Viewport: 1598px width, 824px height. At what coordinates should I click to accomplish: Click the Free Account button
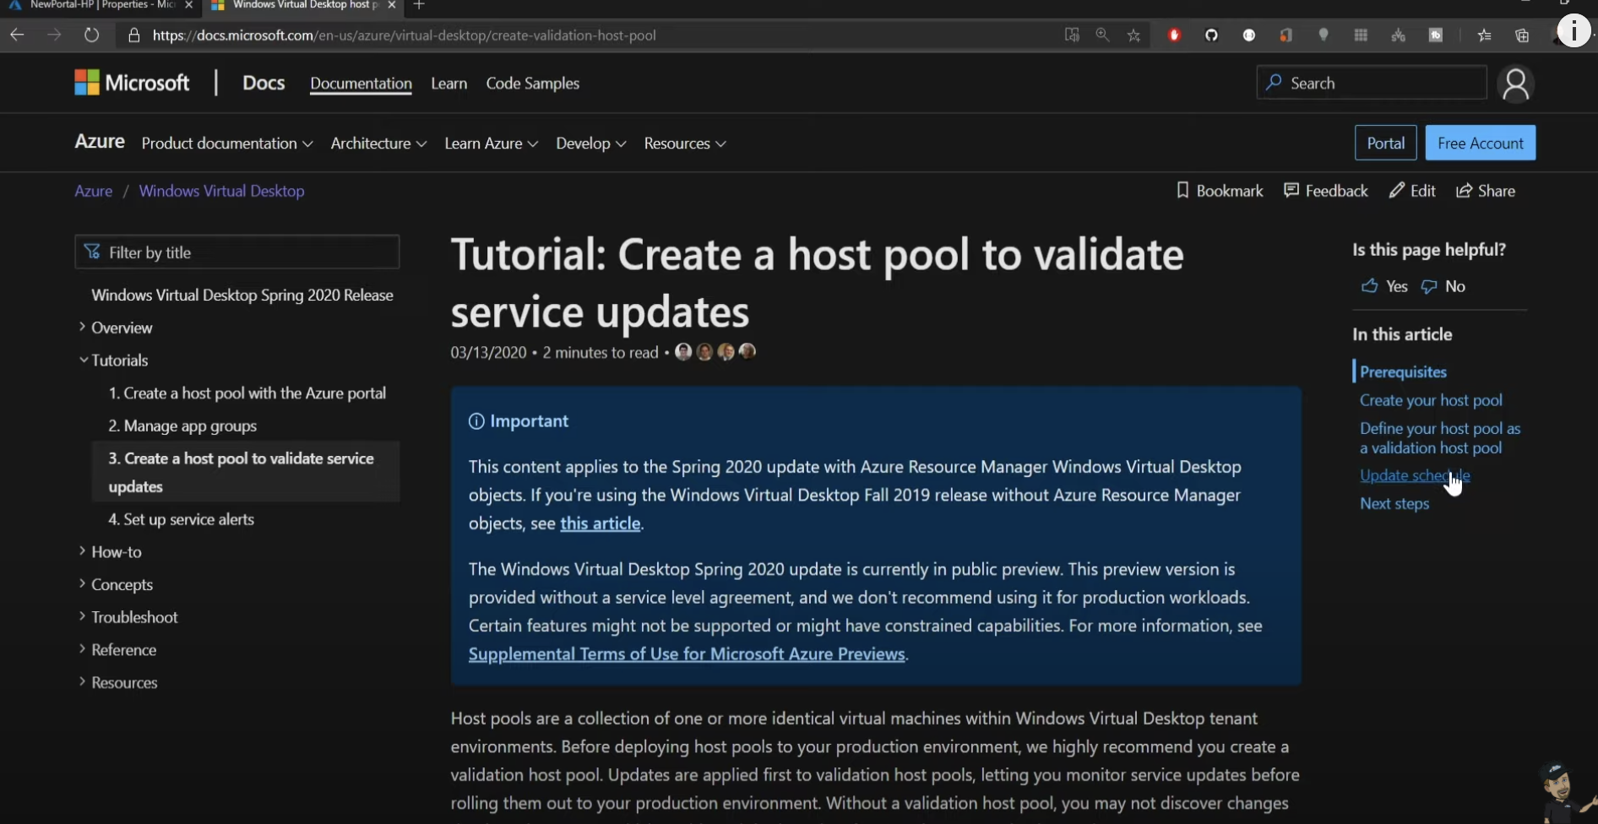[1480, 144]
